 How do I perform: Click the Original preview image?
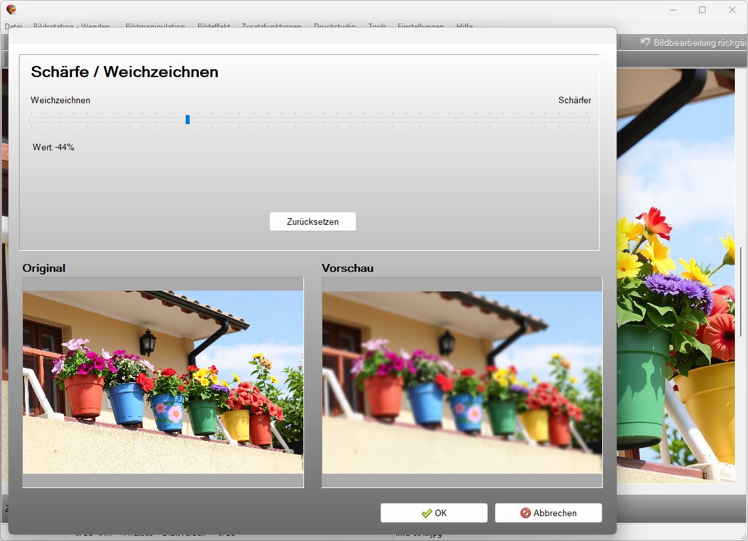pyautogui.click(x=163, y=382)
